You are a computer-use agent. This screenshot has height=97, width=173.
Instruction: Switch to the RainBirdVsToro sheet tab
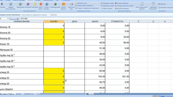click(x=29, y=94)
